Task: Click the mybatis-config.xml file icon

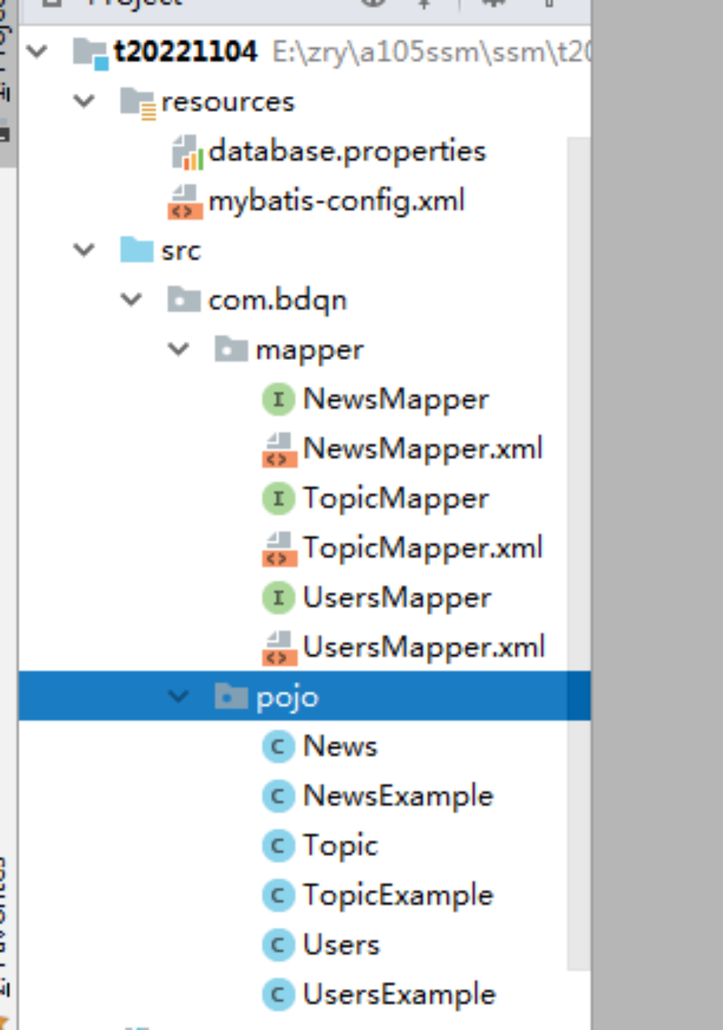Action: pos(185,201)
